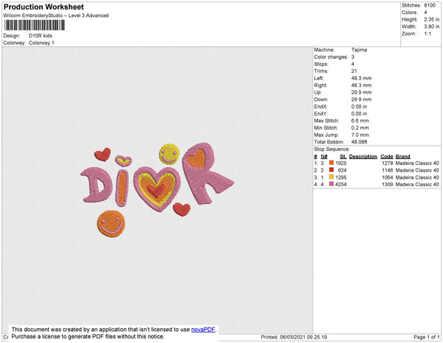Click the yellow color swatch for code 1064
Screen dimensions: 443x343
[332, 177]
